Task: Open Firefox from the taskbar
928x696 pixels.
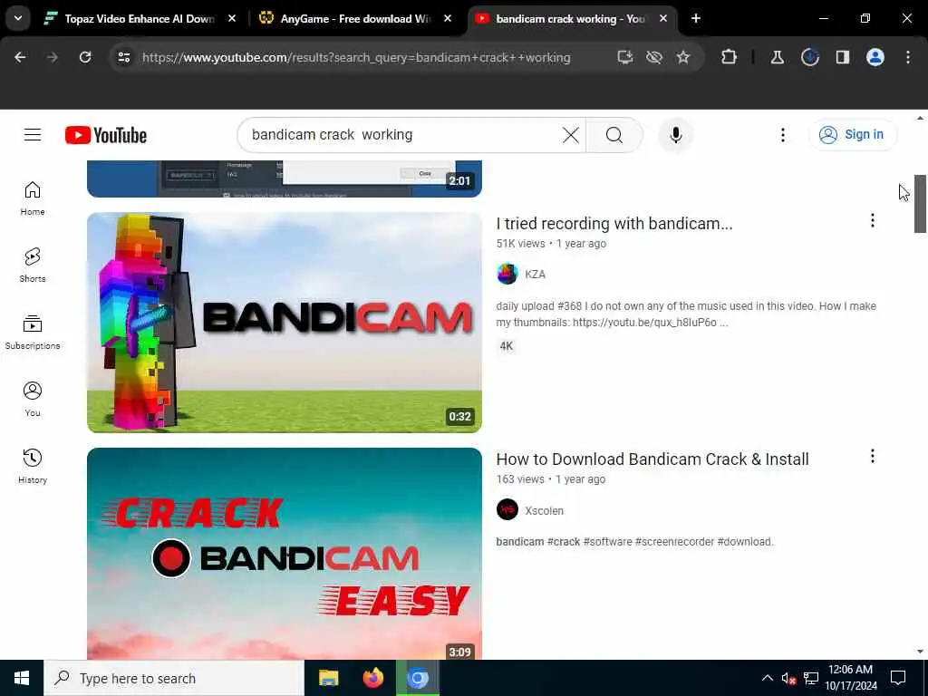Action: tap(372, 678)
